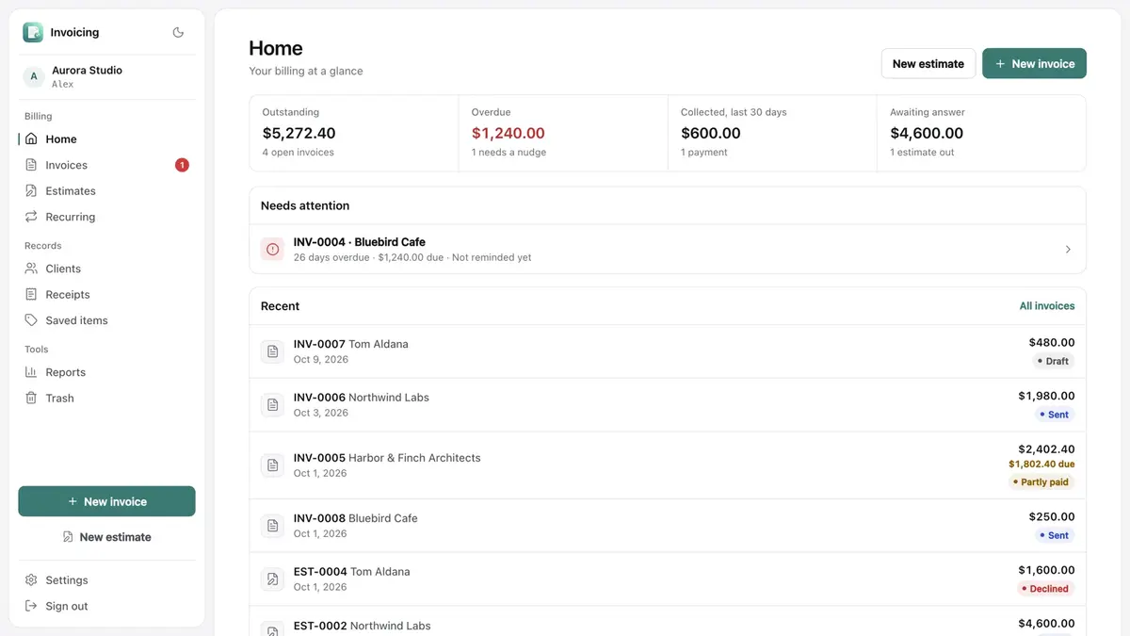Open Estimates in the sidebar
The width and height of the screenshot is (1130, 636).
point(106,190)
